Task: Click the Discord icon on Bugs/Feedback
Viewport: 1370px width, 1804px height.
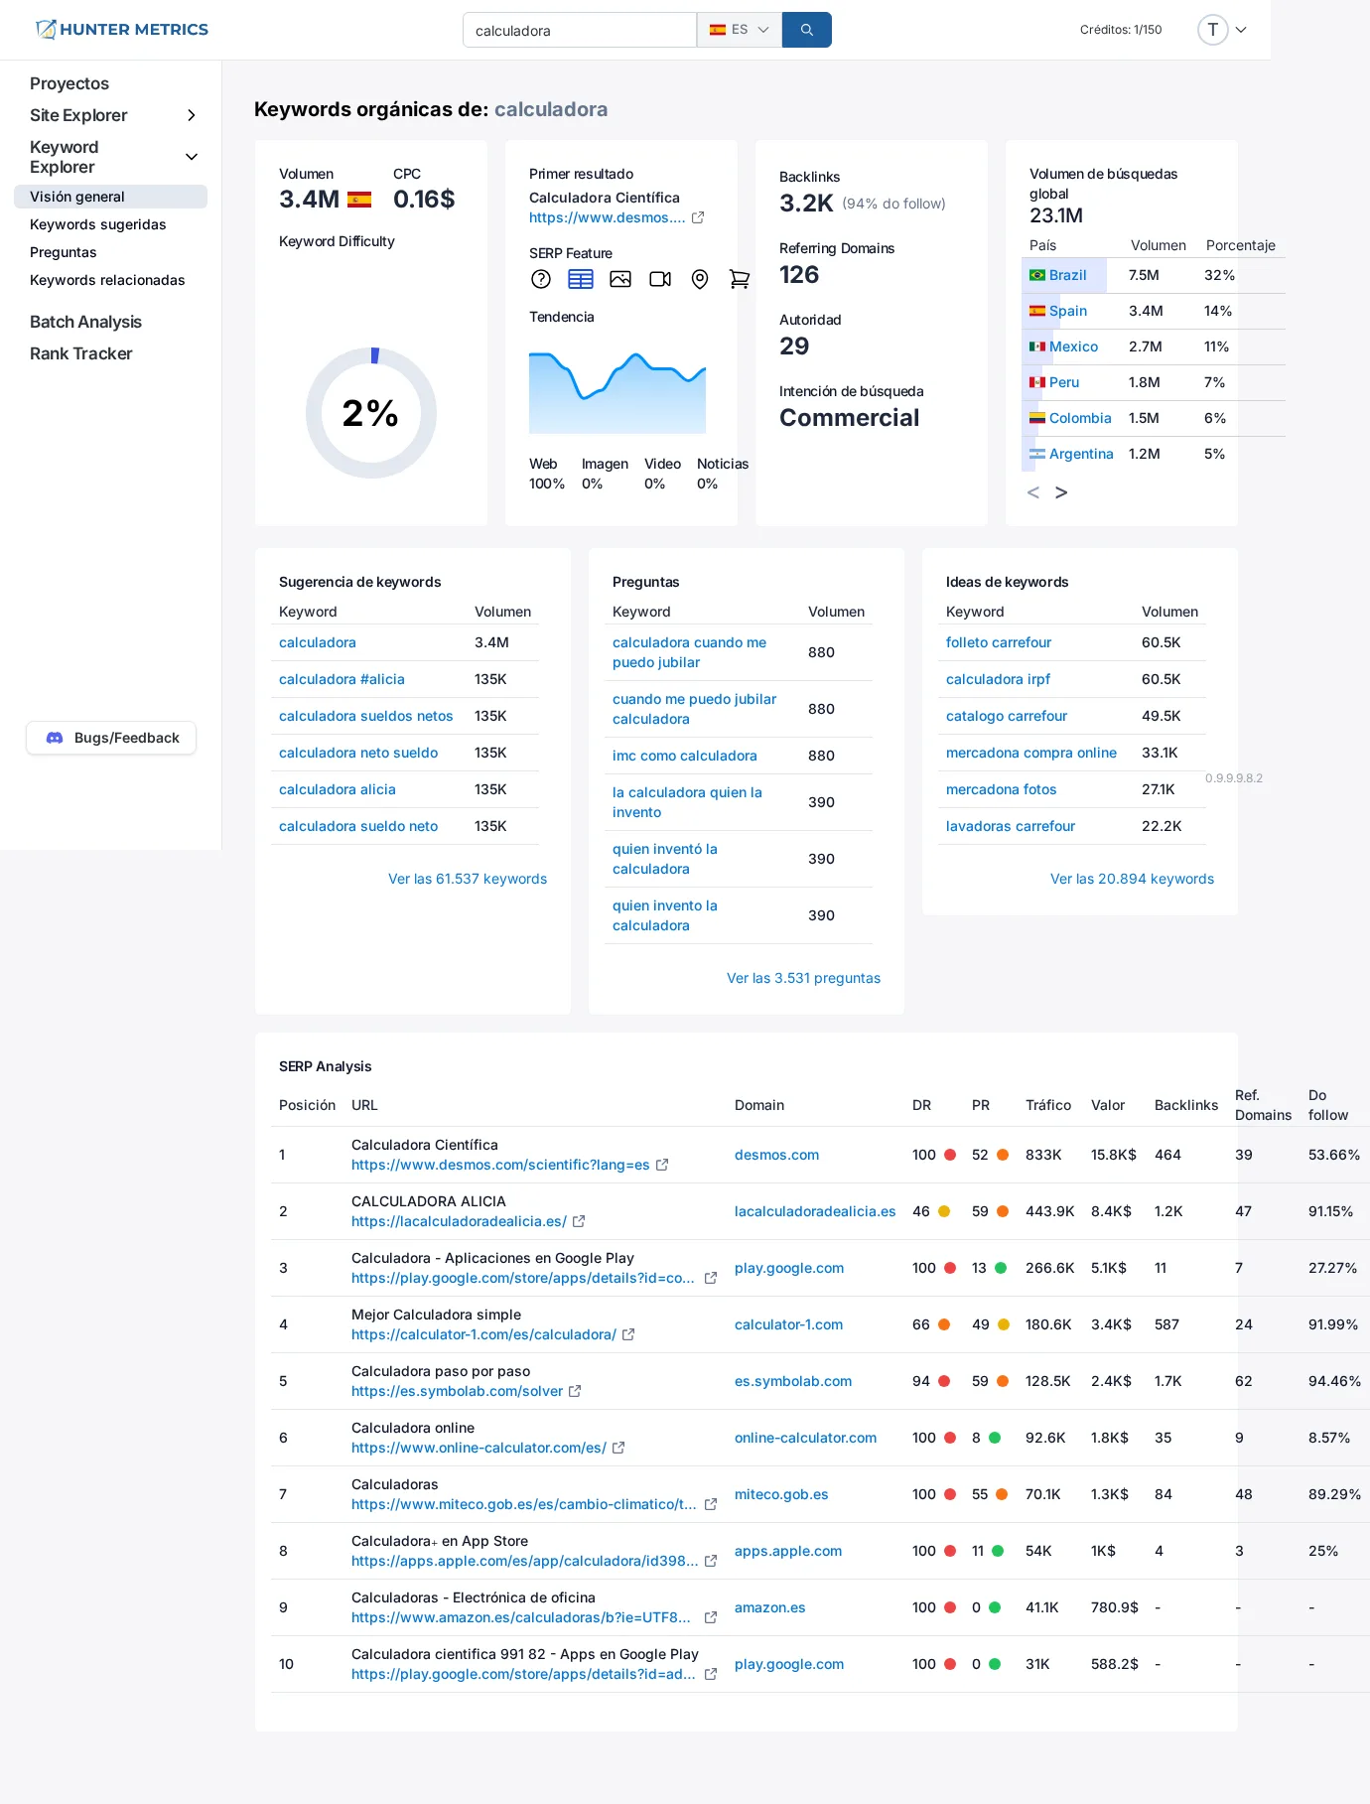Action: click(x=55, y=738)
